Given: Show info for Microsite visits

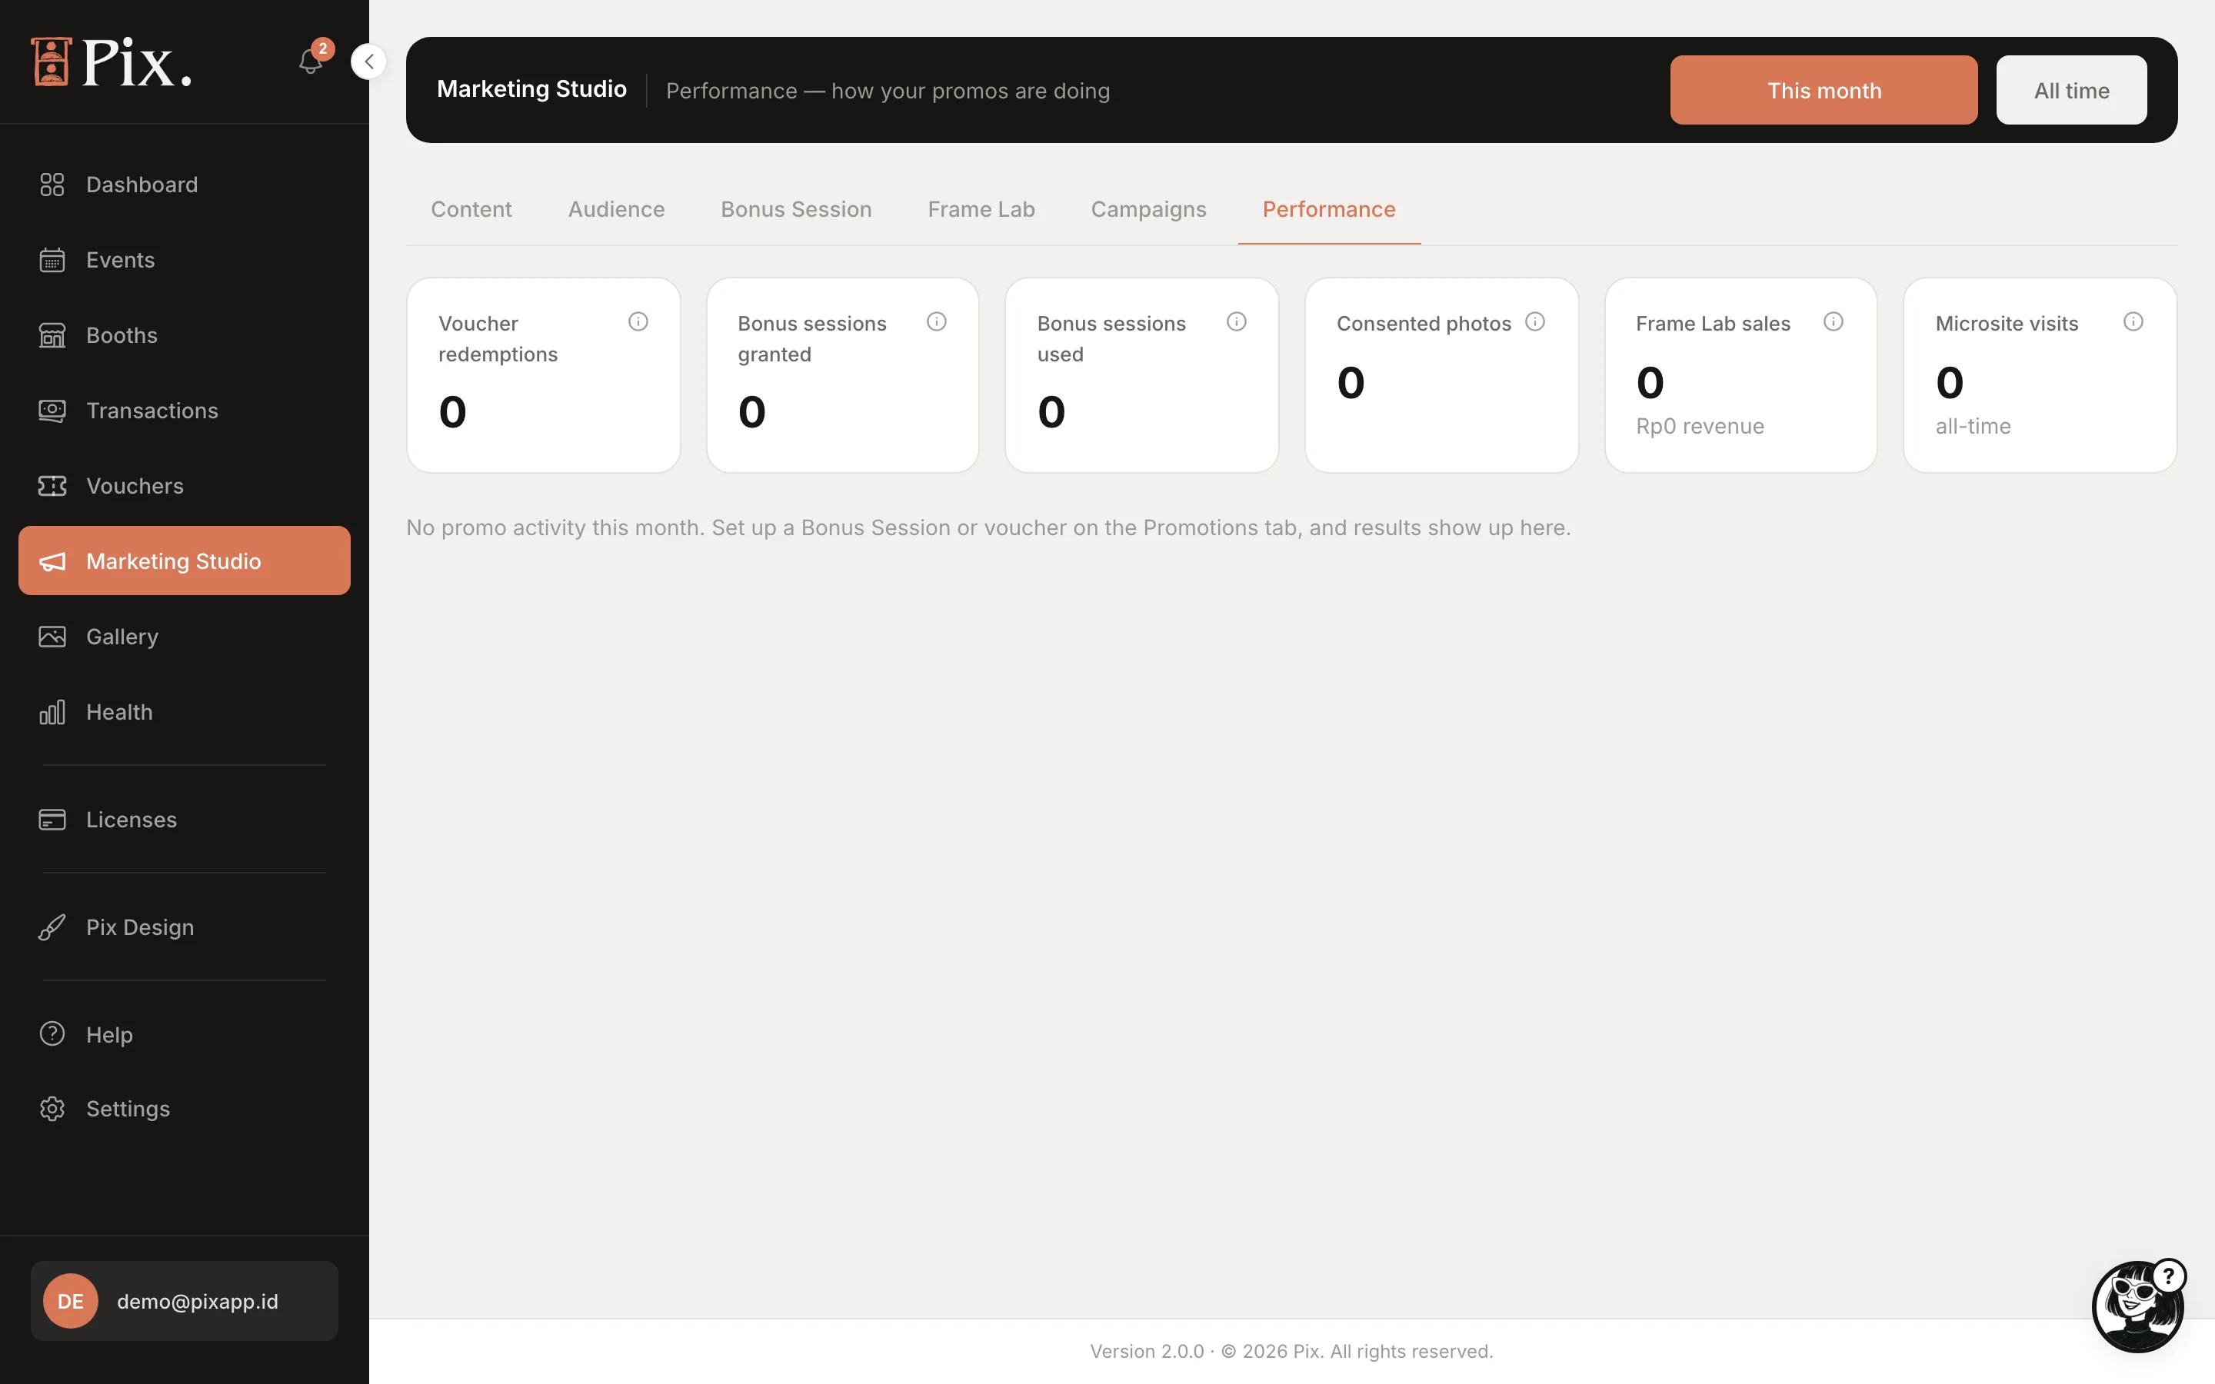Looking at the screenshot, I should tap(2133, 321).
